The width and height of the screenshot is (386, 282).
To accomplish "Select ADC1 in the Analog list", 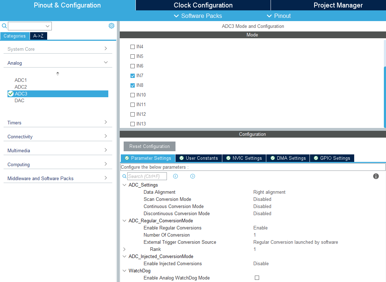I will click(x=21, y=80).
